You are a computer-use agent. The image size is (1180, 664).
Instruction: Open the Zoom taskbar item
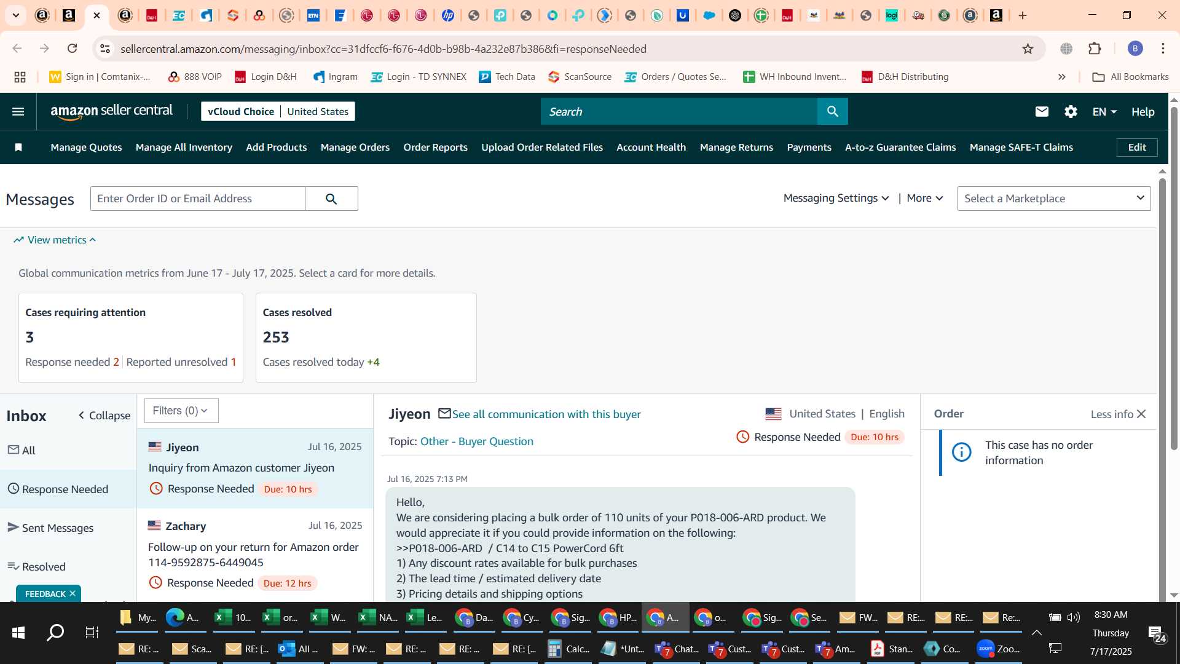point(998,649)
